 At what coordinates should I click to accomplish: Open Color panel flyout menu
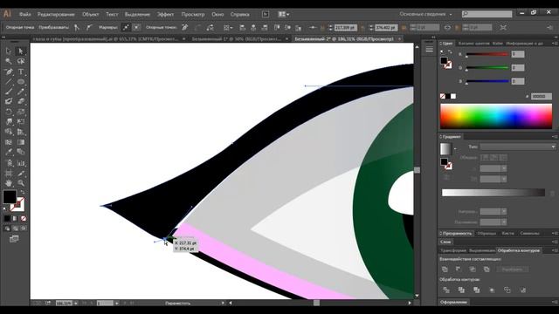pyautogui.click(x=555, y=44)
